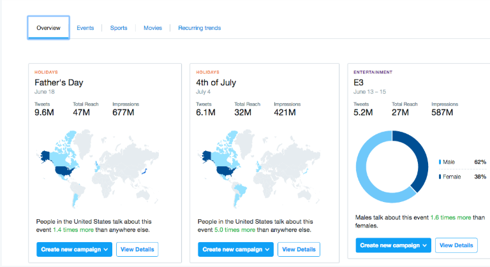This screenshot has width=490, height=267.
Task: Expand Father's Day Create new campaign dropdown
Action: point(74,249)
